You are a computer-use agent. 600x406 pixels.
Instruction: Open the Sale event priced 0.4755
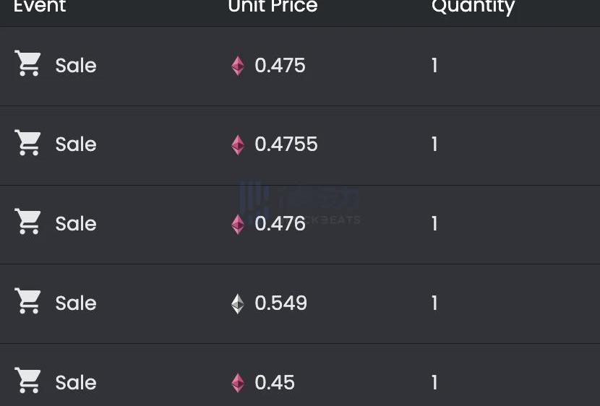76,144
